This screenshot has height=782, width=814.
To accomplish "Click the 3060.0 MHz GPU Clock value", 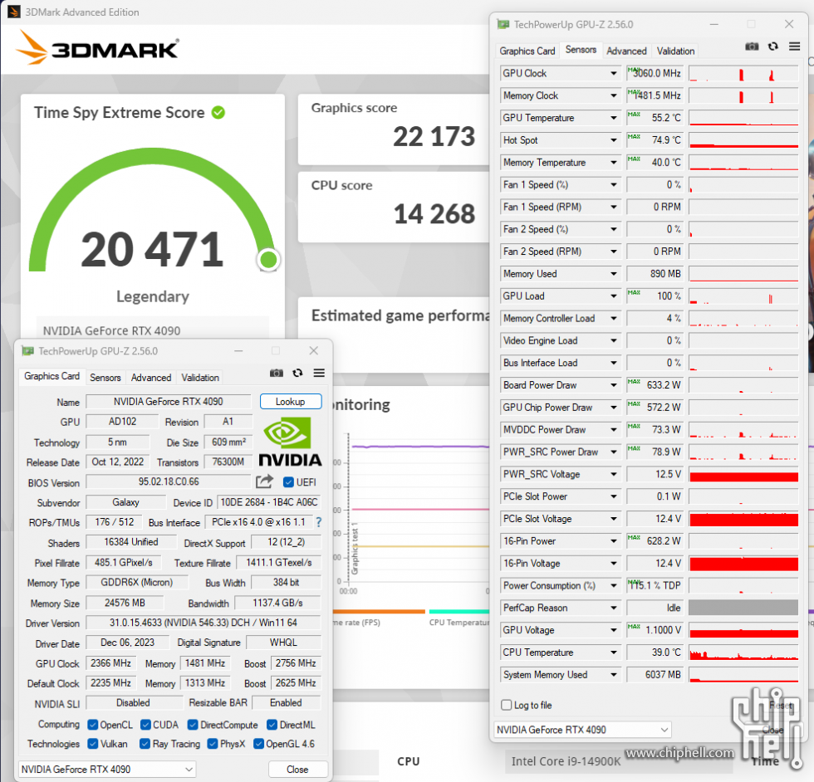I will (x=655, y=73).
